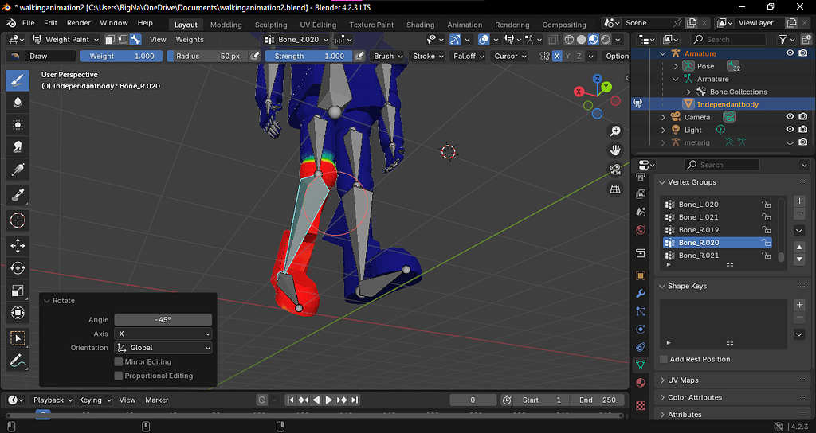Image resolution: width=816 pixels, height=433 pixels.
Task: Enable the Proportional Editing checkbox
Action: click(x=119, y=376)
